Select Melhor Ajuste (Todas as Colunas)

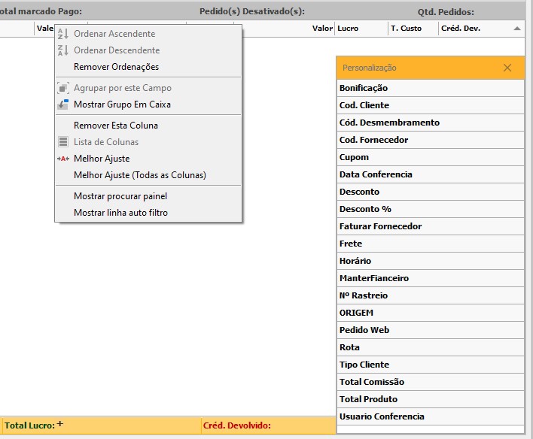point(139,175)
